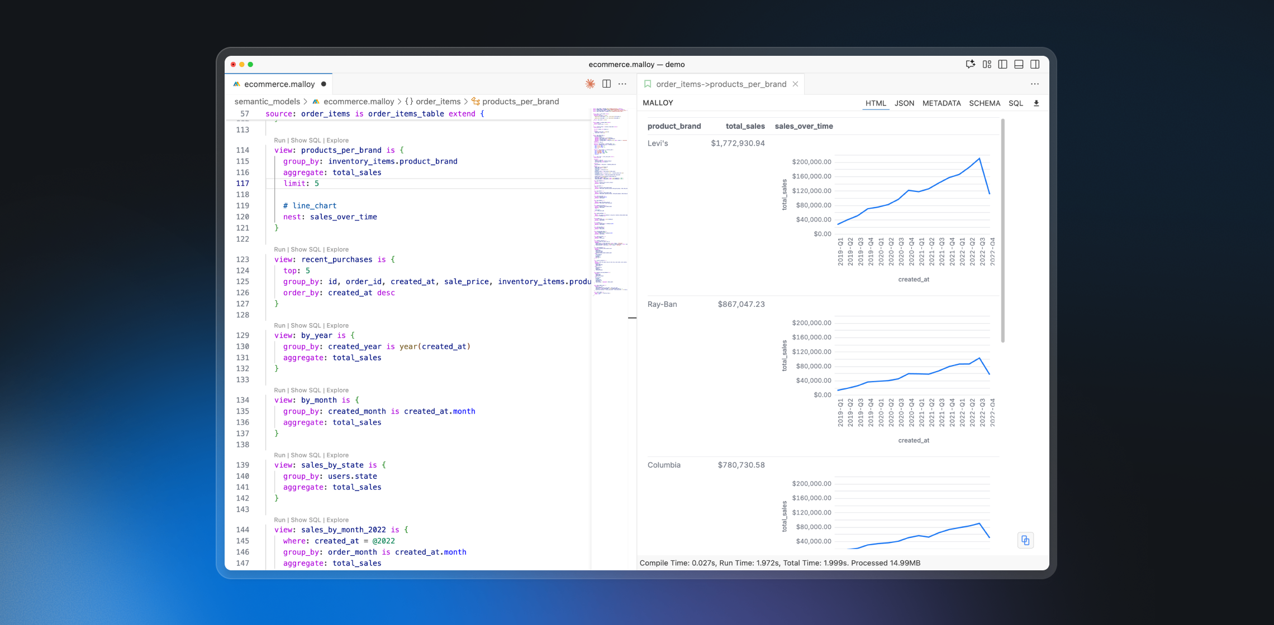
Task: Toggle the bottom panel visibility
Action: click(1019, 64)
